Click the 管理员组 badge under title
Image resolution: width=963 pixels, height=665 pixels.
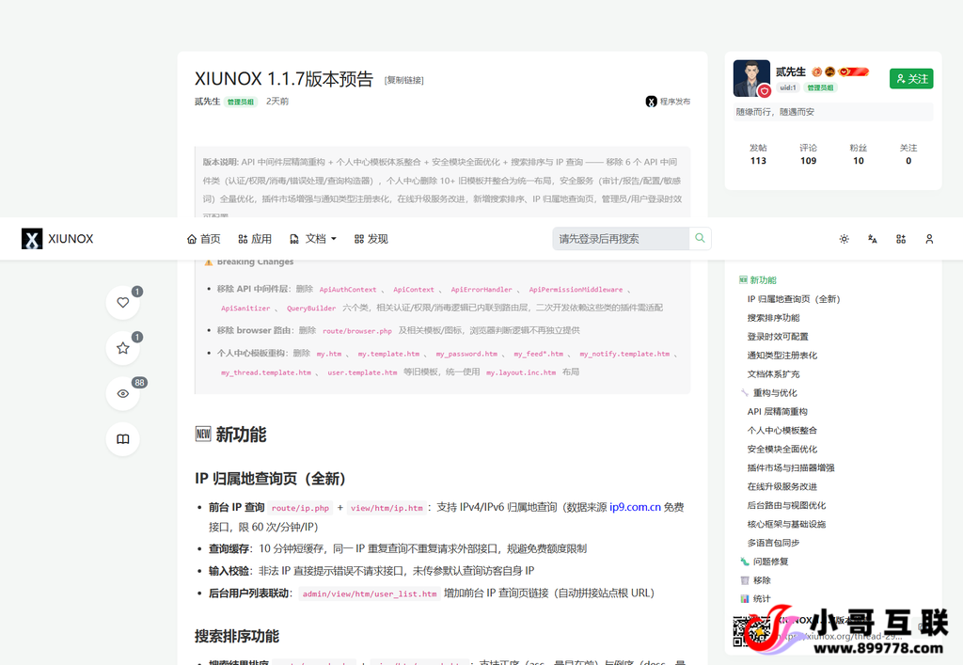pyautogui.click(x=240, y=102)
